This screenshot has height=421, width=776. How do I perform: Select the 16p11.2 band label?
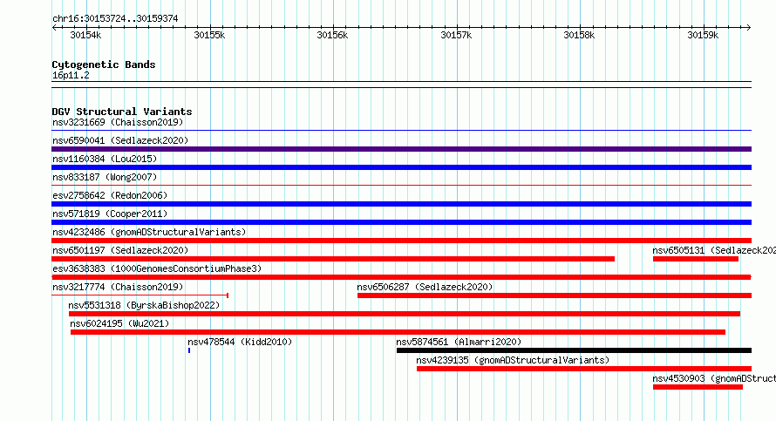click(x=71, y=75)
